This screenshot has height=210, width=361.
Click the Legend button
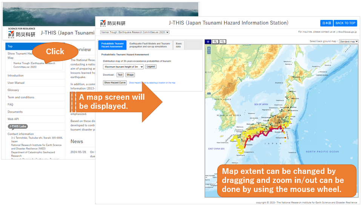[x=151, y=67]
